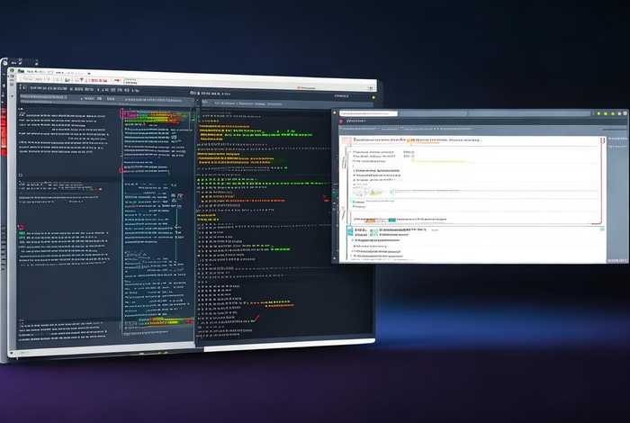
Task: Click the small icon at the editor's bottom-left status bar
Action: (12, 352)
